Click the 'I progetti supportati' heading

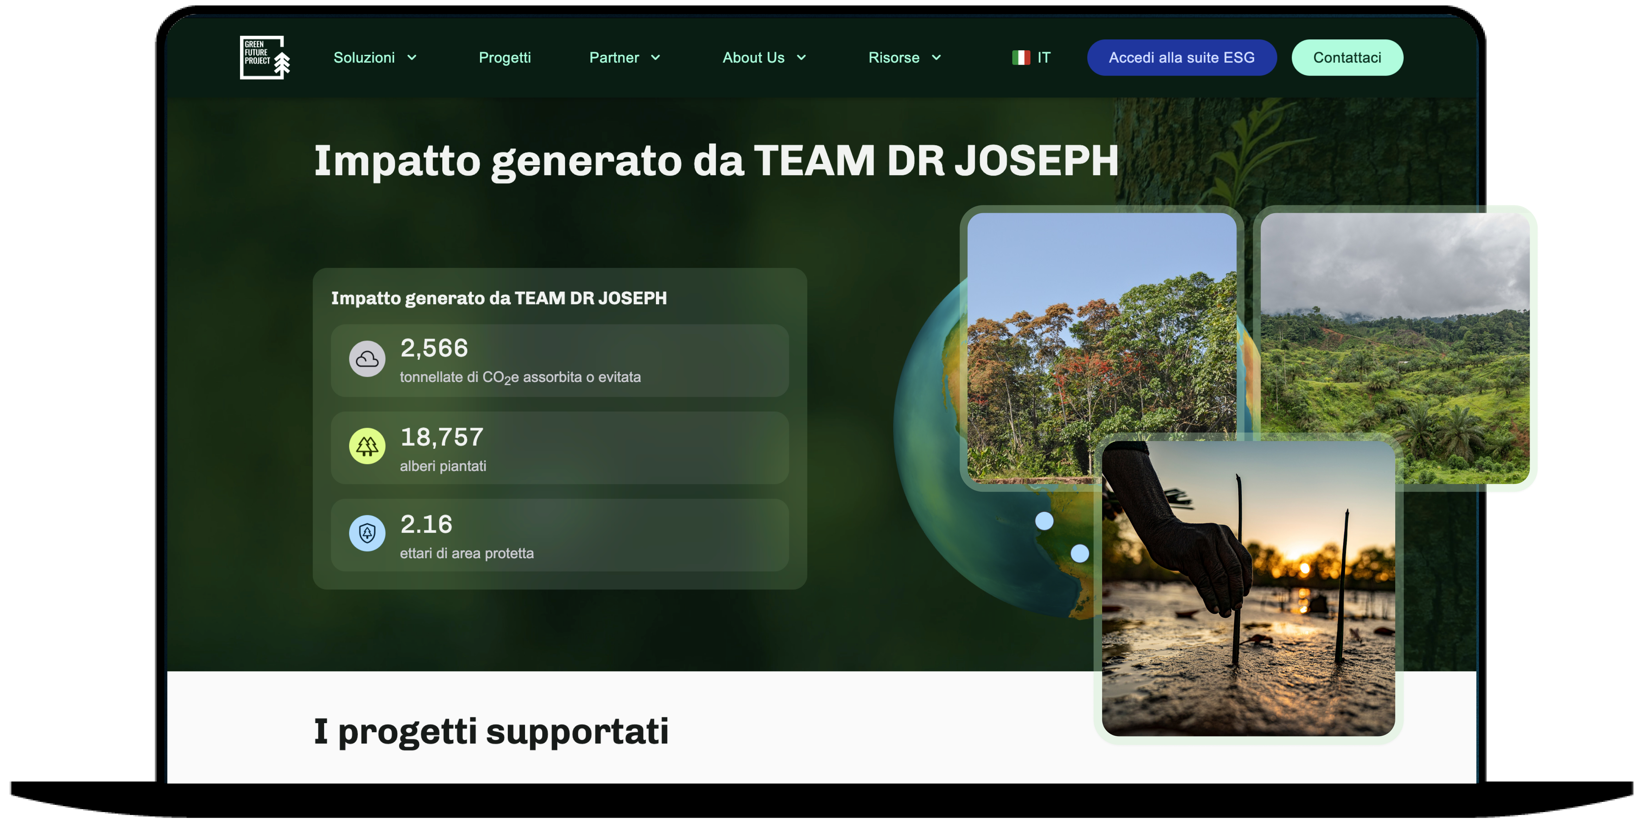click(x=491, y=732)
